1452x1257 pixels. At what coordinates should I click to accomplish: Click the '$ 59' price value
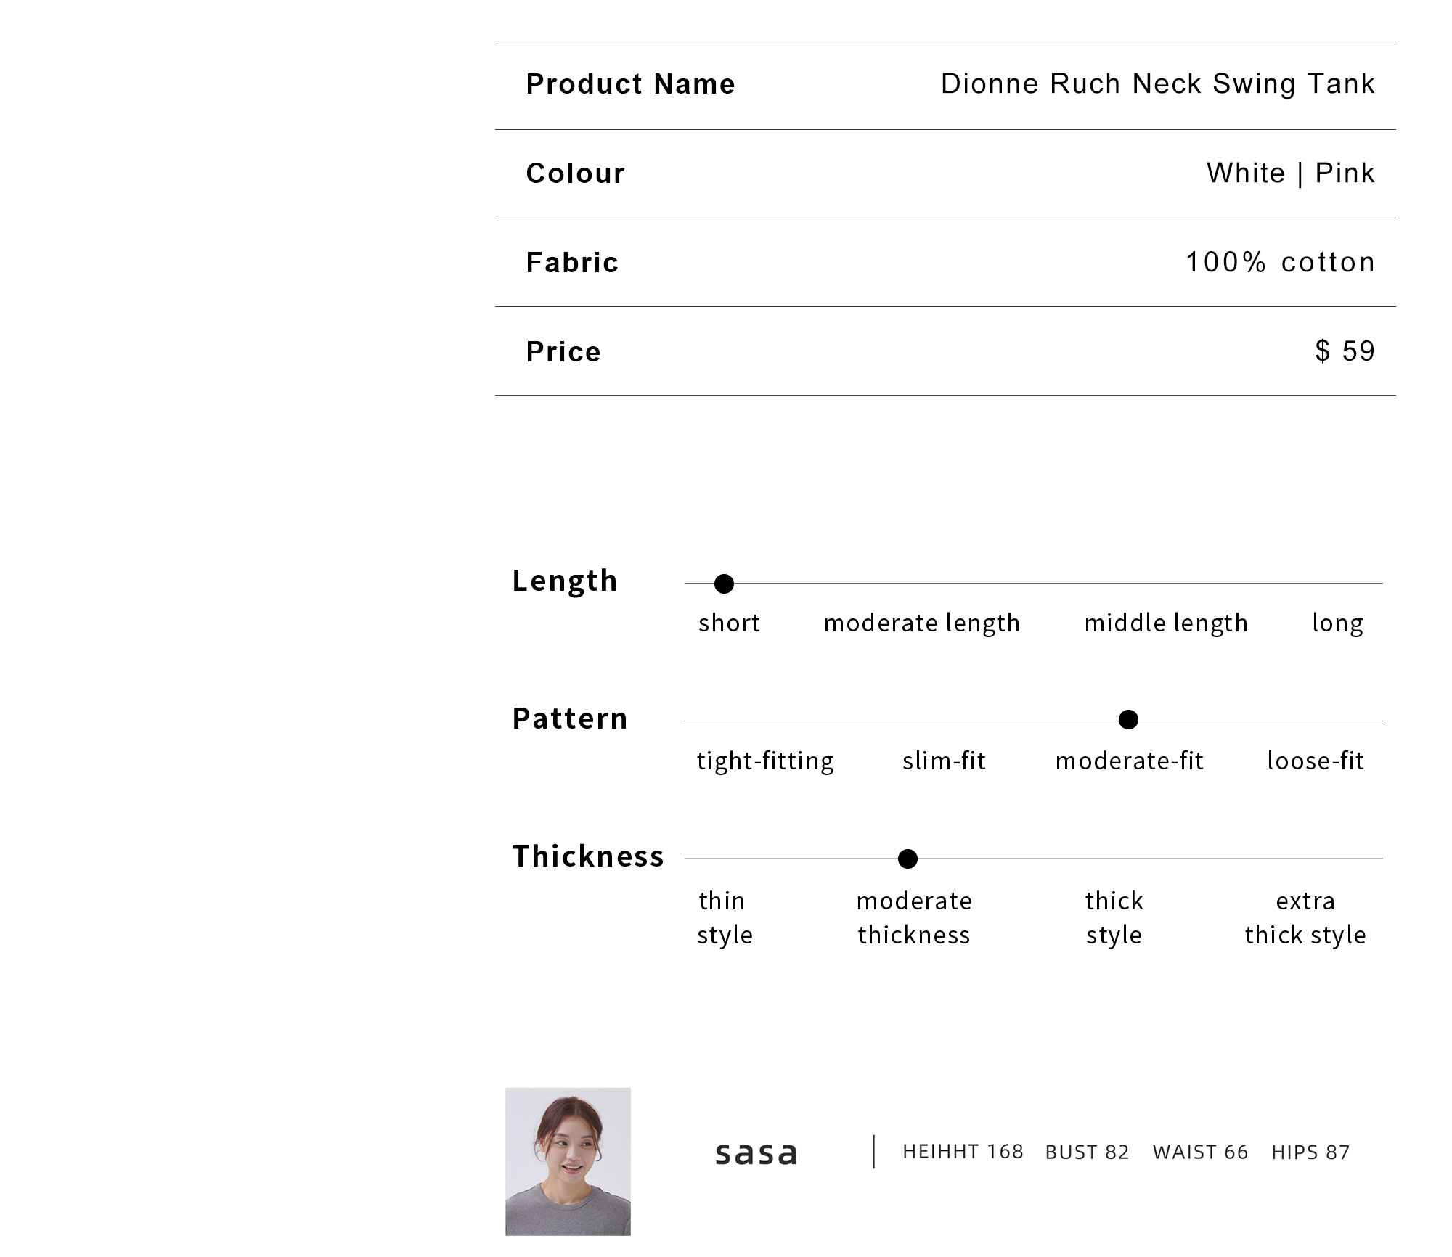tap(1345, 351)
